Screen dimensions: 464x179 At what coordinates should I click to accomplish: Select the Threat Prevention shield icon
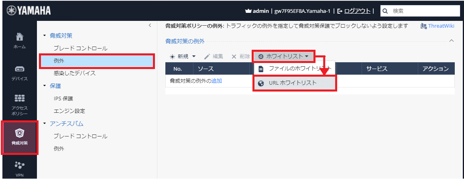coord(19,133)
